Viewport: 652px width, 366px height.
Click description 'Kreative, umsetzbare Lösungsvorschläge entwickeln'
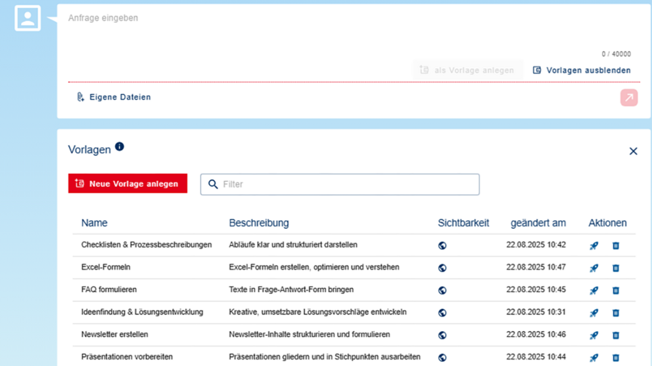point(317,312)
